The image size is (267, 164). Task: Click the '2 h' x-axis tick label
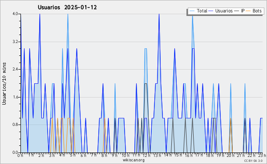pyautogui.click(x=41, y=156)
